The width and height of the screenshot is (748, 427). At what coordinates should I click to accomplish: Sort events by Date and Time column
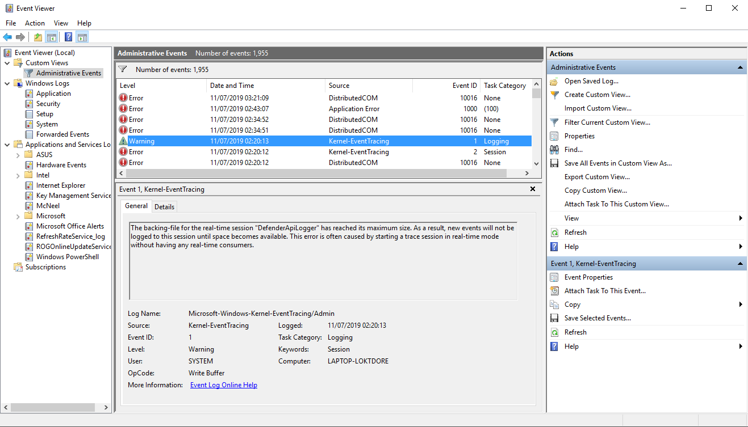click(x=266, y=86)
